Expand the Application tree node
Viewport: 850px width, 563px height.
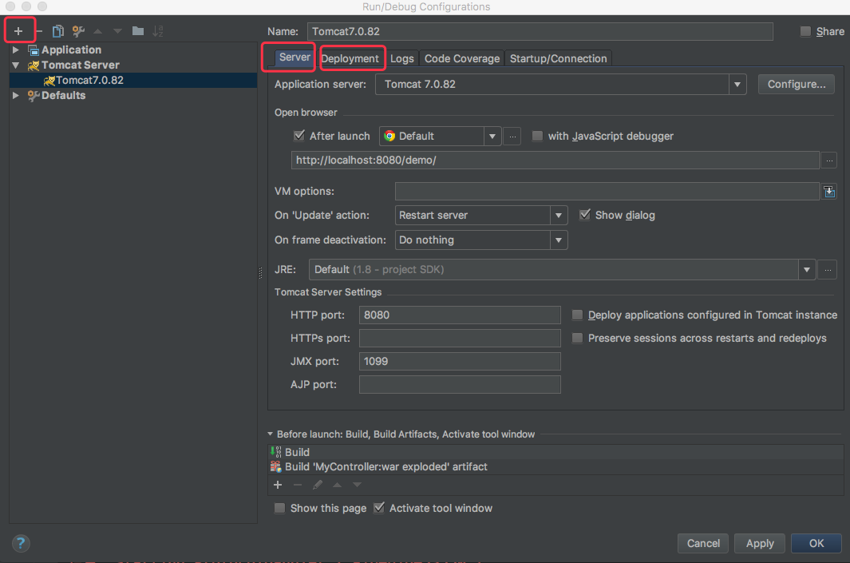coord(16,50)
